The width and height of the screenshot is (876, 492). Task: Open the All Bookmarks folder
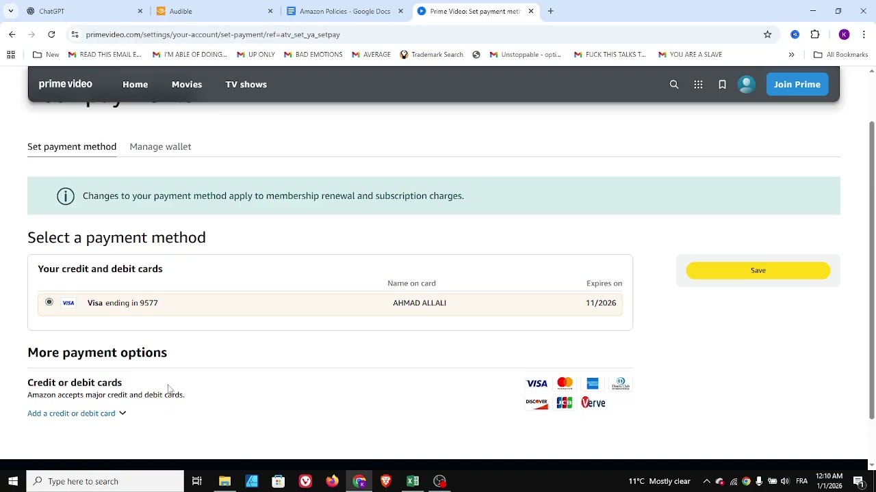click(840, 55)
